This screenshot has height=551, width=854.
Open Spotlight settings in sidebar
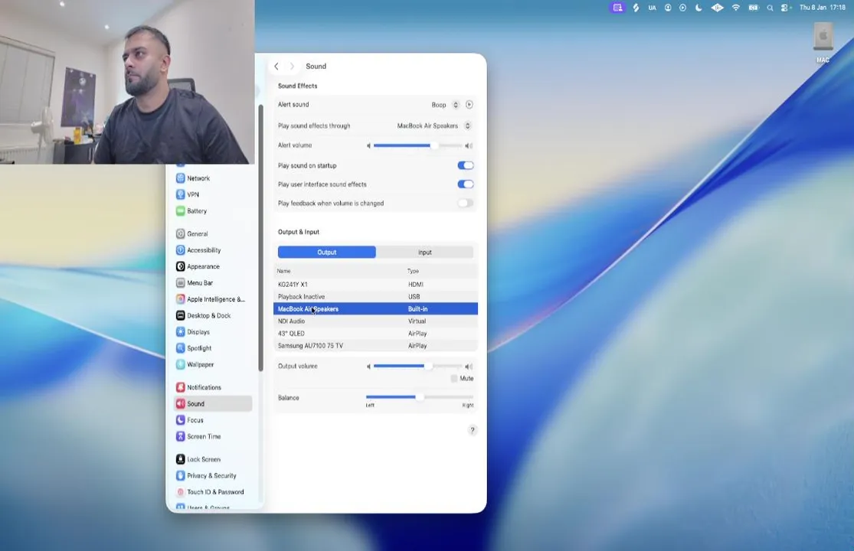tap(194, 348)
